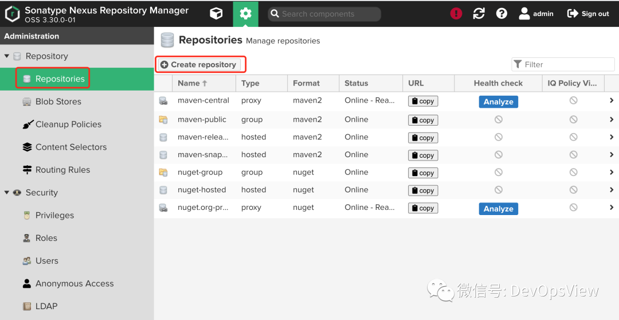
Task: Open Users in the sidebar
Action: [77, 261]
